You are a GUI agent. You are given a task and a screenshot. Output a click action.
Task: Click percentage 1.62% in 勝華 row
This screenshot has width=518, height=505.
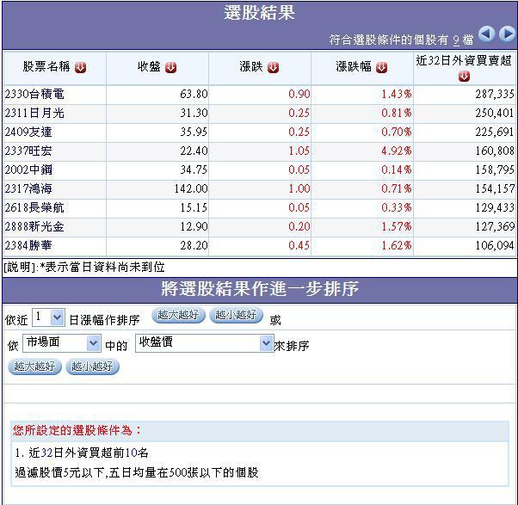397,245
